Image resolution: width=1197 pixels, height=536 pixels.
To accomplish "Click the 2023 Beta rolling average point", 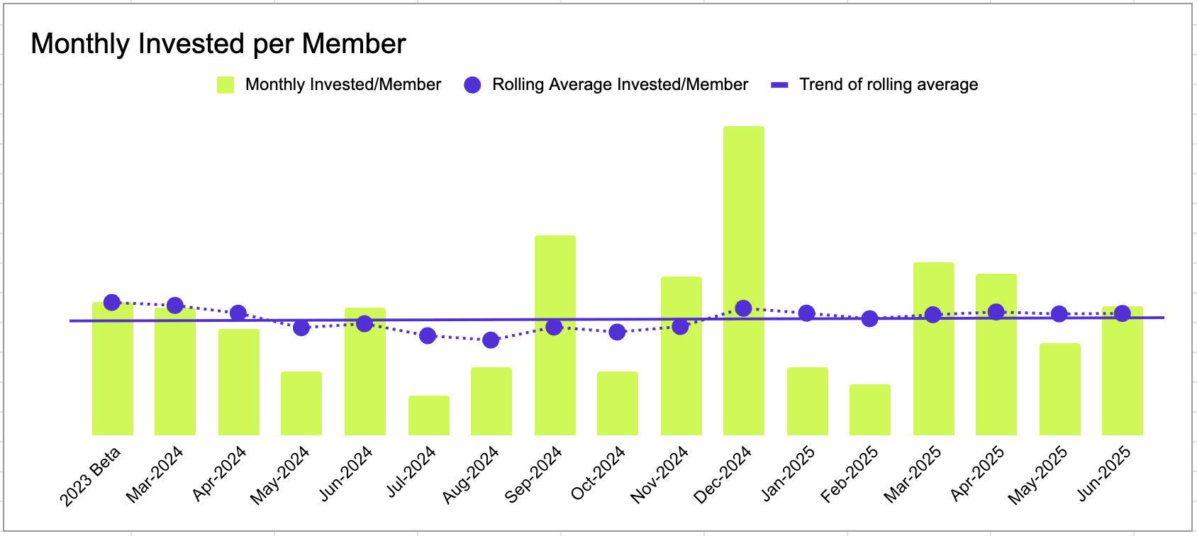I will tap(112, 303).
